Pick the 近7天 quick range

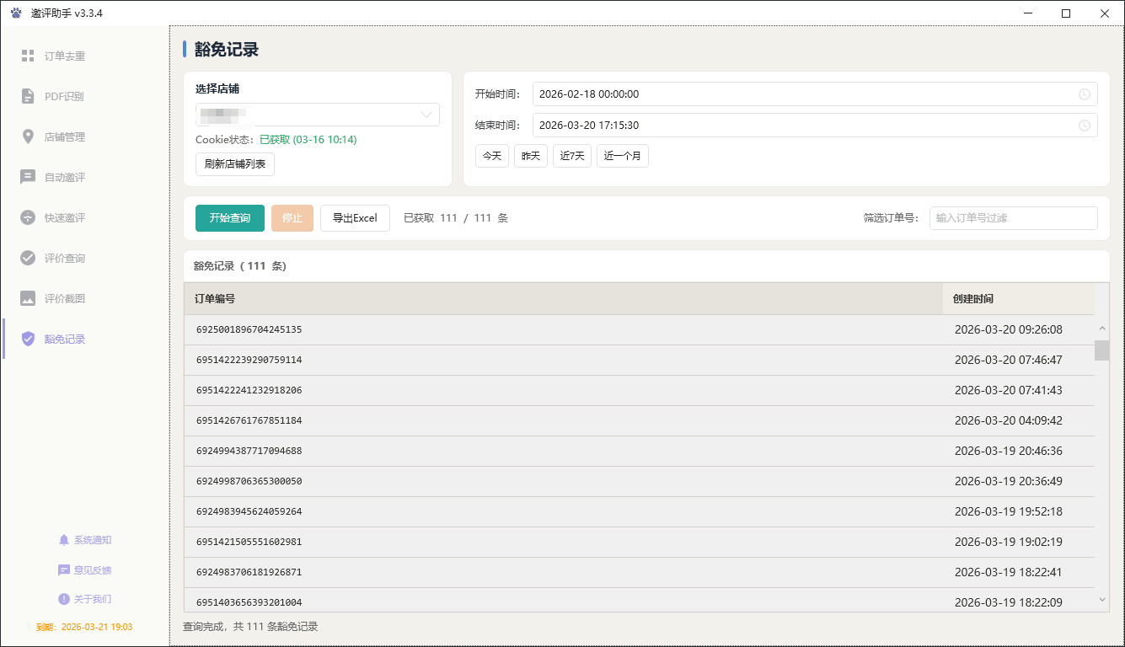coord(572,156)
